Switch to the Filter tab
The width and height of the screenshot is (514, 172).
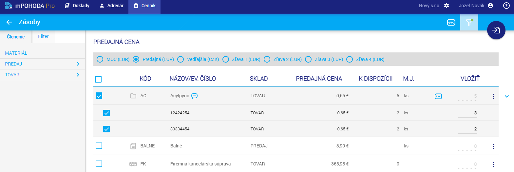(43, 36)
